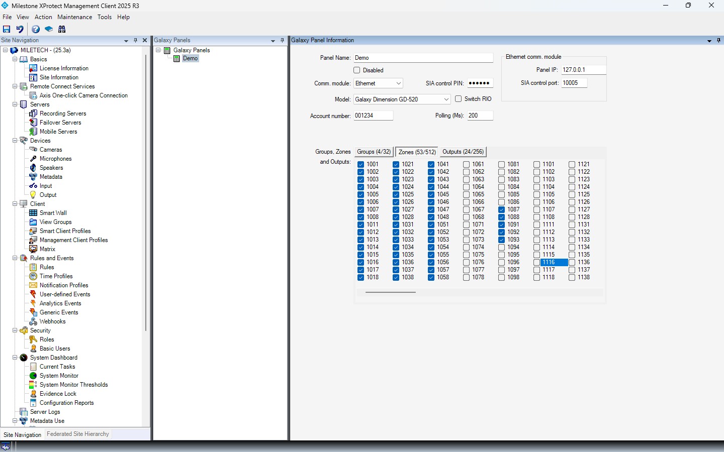The height and width of the screenshot is (452, 724).
Task: Select the Server Logs tree item
Action: click(x=45, y=412)
